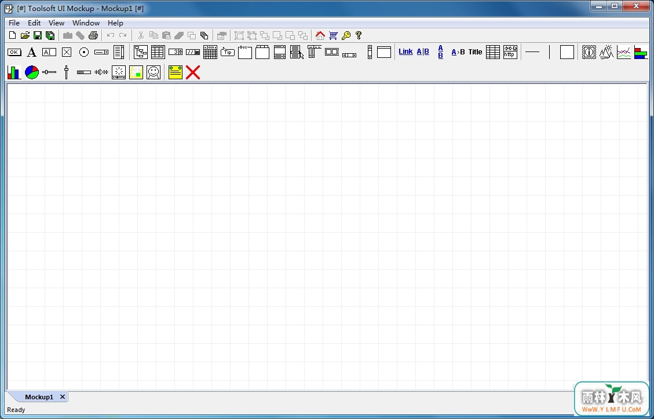Click the question mark help icon
The image size is (654, 419).
[x=359, y=35]
